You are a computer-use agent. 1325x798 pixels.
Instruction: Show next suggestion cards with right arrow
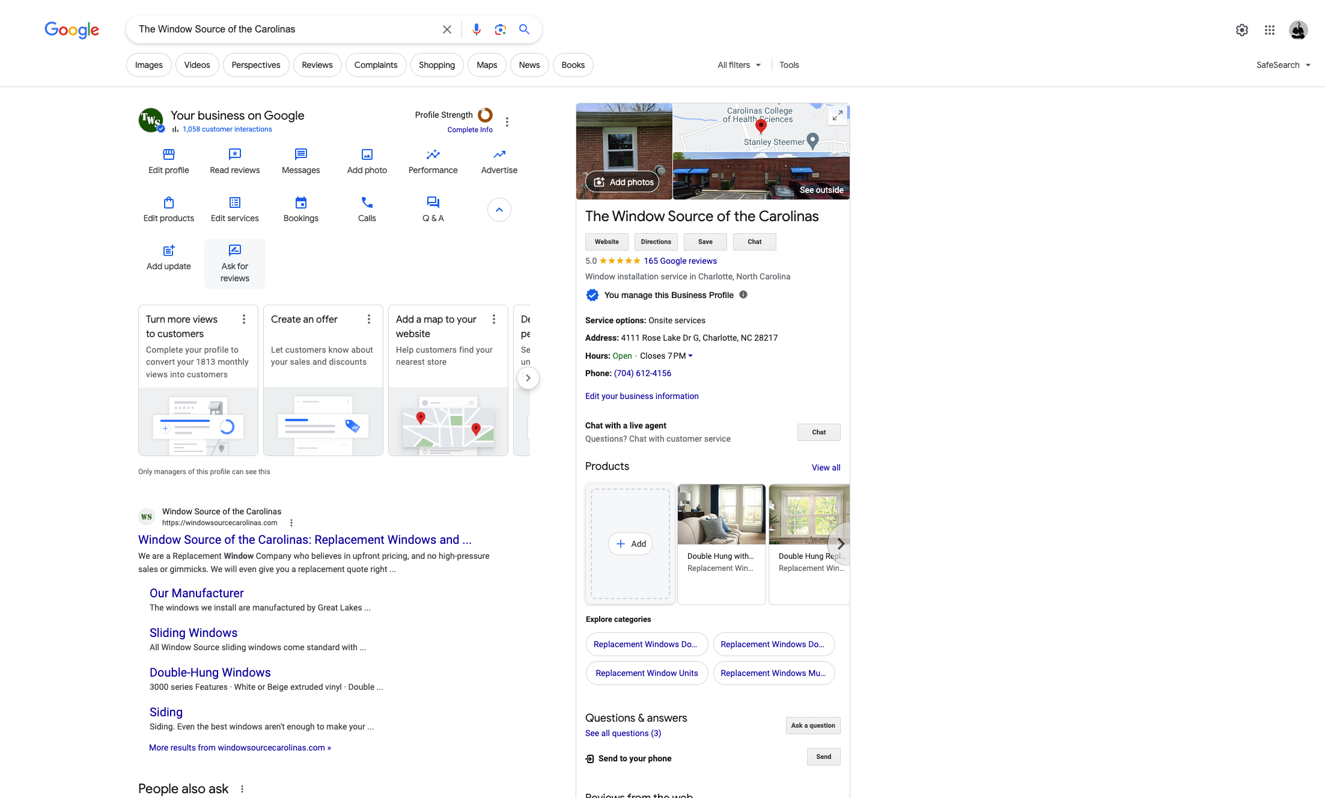click(528, 378)
